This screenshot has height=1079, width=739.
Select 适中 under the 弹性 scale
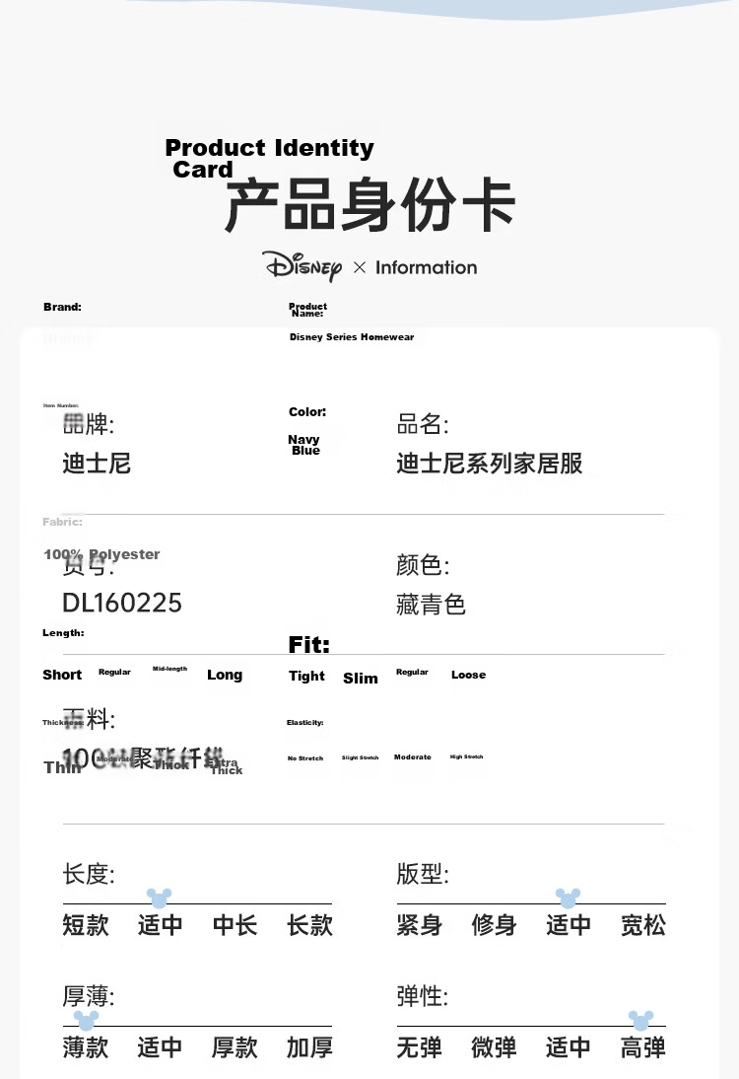569,1047
